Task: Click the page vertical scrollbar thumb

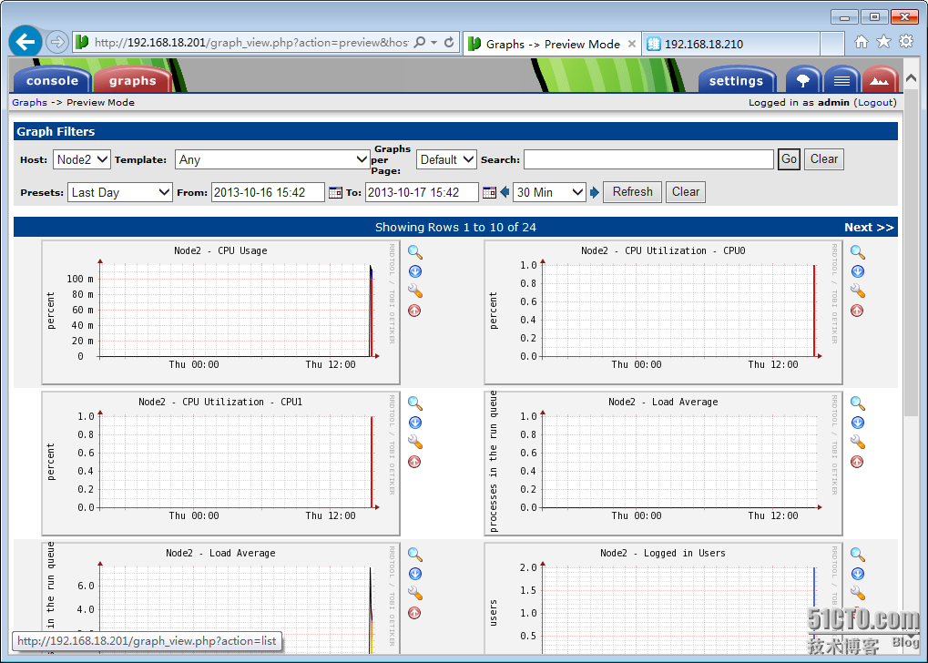Action: (912, 255)
